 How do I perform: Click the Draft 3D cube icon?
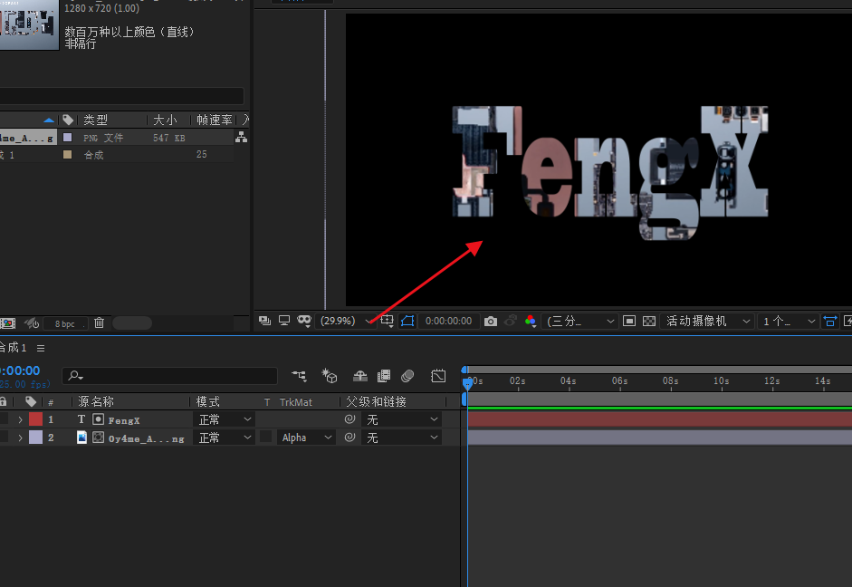coord(330,375)
